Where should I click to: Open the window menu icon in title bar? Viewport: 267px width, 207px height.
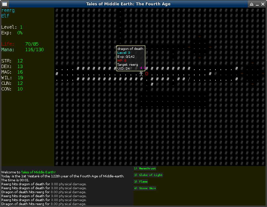[x=5, y=4]
